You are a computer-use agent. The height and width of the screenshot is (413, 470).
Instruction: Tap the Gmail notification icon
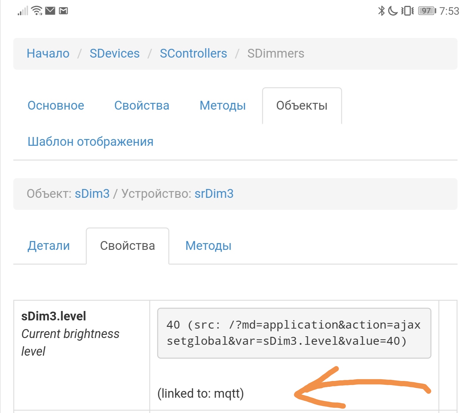(x=63, y=11)
